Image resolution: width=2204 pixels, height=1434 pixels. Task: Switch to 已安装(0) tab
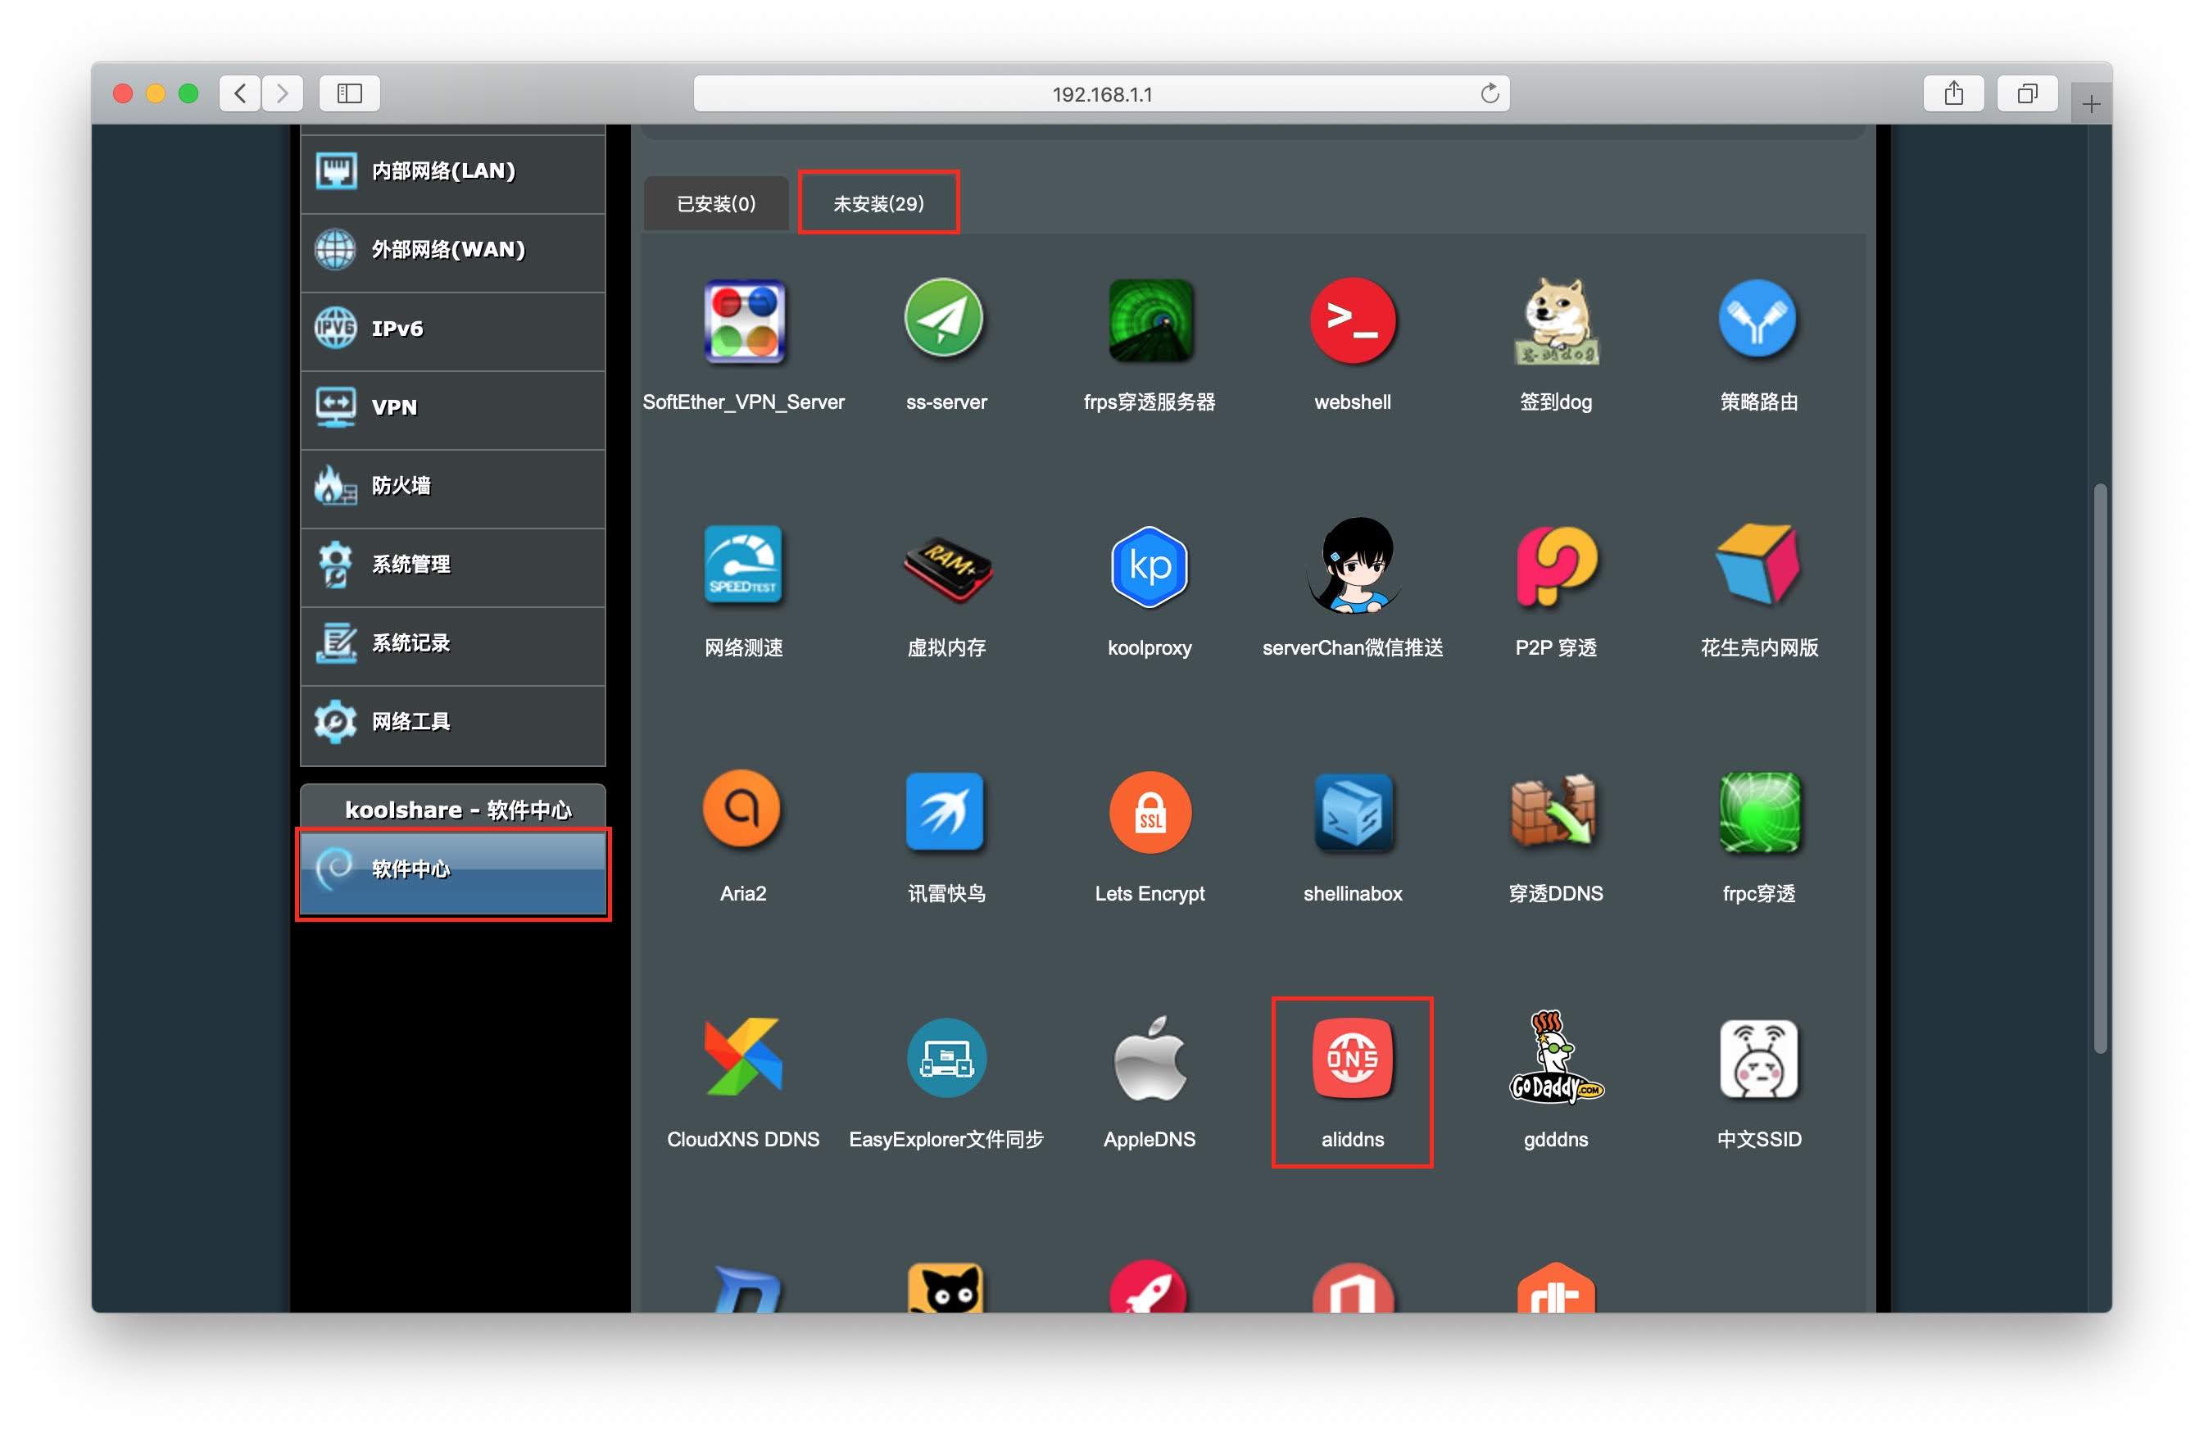tap(716, 203)
